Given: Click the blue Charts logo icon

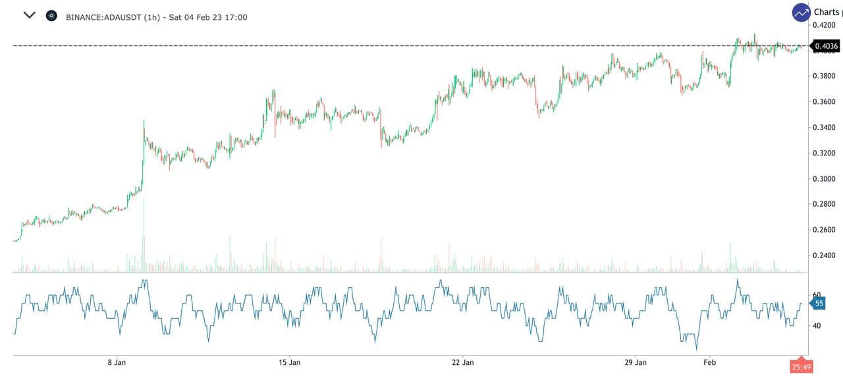Looking at the screenshot, I should (801, 13).
